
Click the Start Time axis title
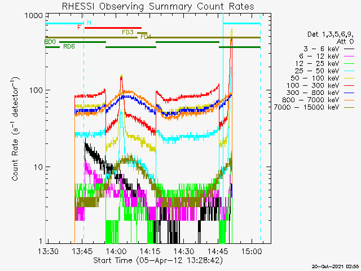tap(158, 261)
